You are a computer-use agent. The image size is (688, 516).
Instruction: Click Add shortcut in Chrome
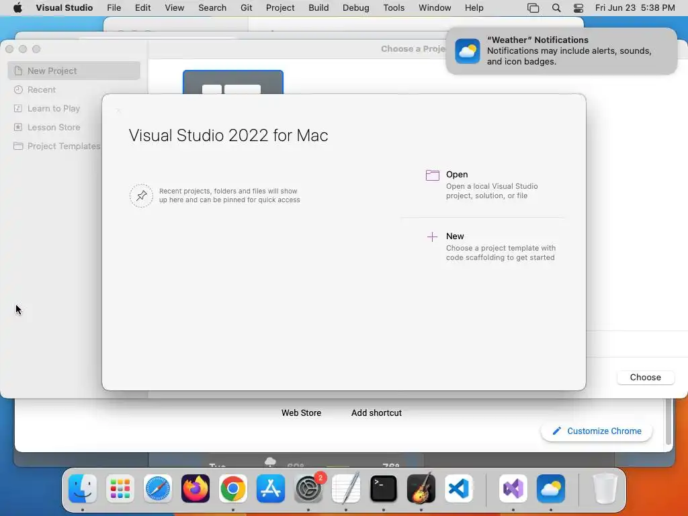click(x=376, y=413)
